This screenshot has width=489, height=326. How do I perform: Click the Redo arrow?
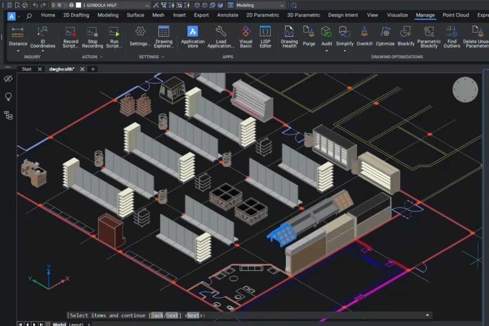[x=44, y=5]
